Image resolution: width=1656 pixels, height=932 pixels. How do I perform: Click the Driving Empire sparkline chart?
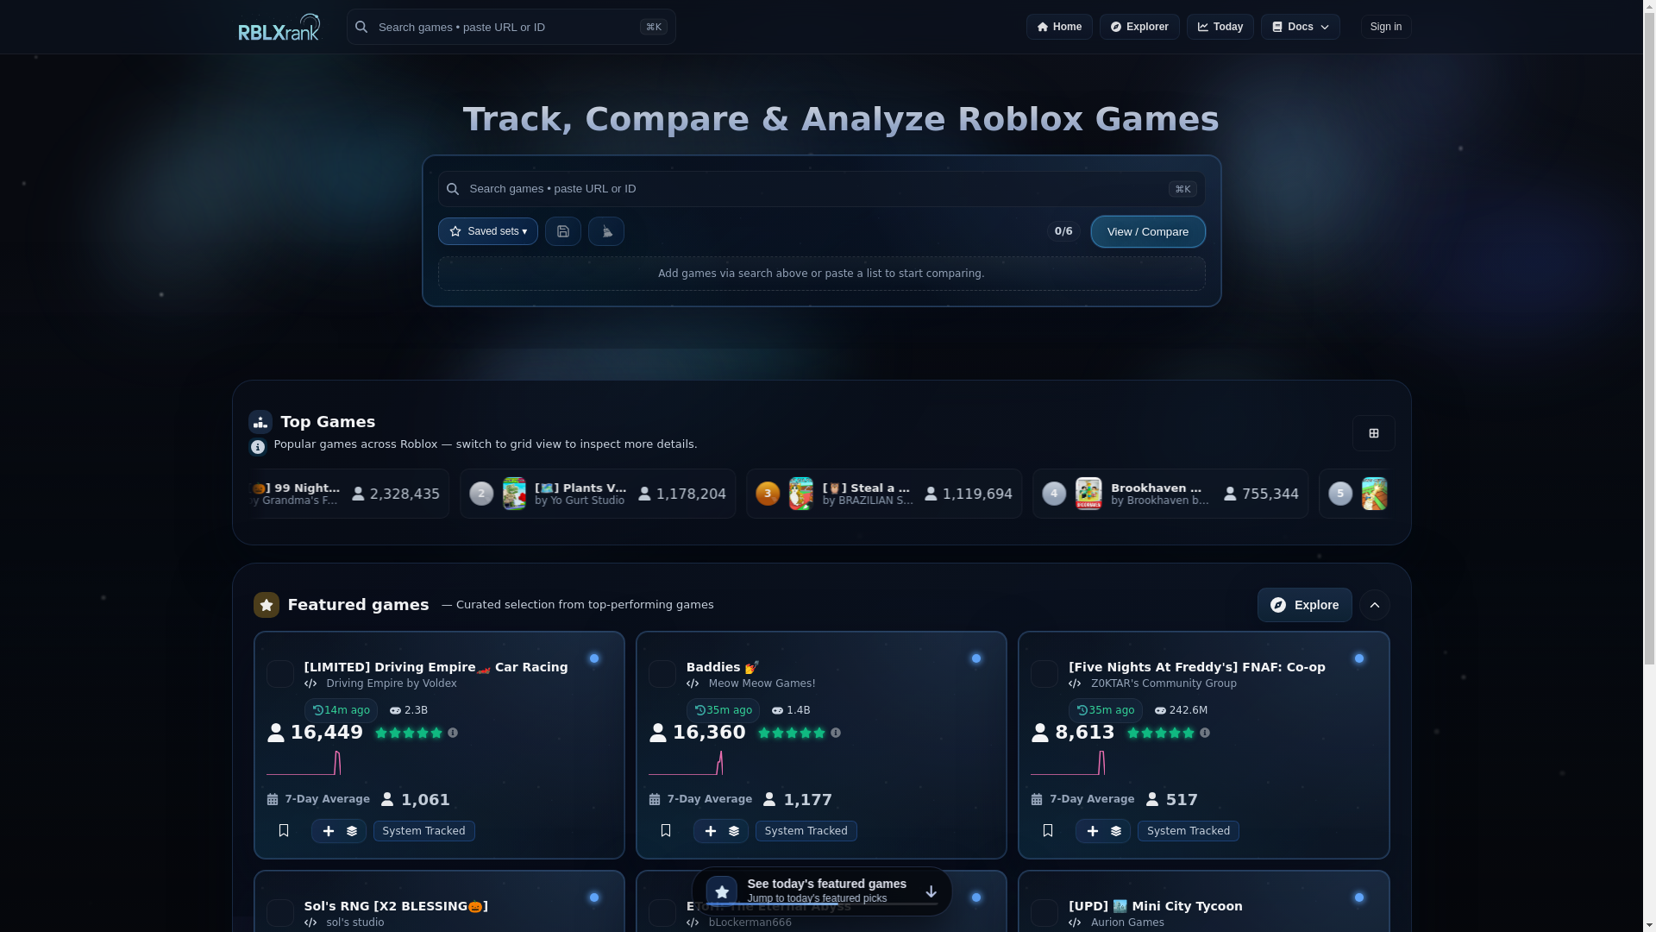tap(304, 763)
